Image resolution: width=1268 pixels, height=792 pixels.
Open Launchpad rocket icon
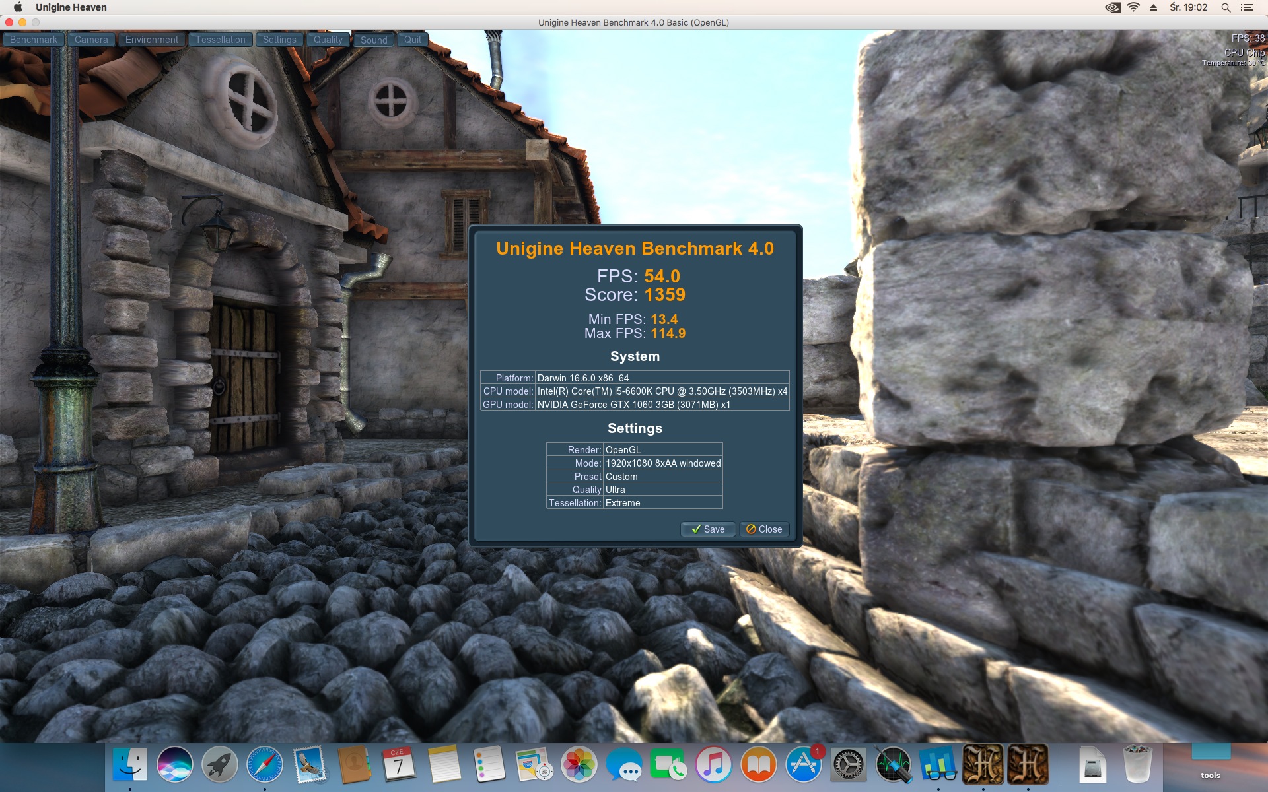(220, 765)
